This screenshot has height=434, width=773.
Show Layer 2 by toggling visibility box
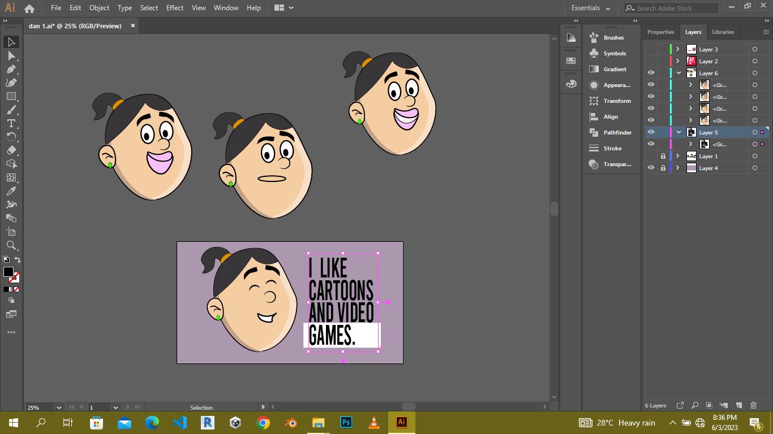coord(651,61)
